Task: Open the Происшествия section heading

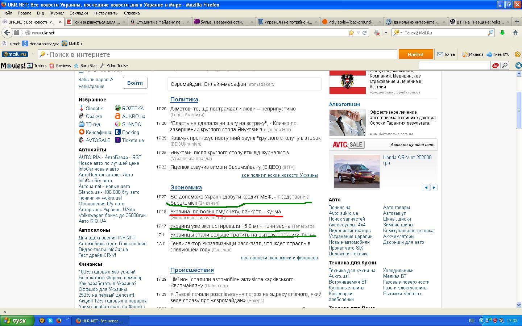Action: (x=192, y=270)
